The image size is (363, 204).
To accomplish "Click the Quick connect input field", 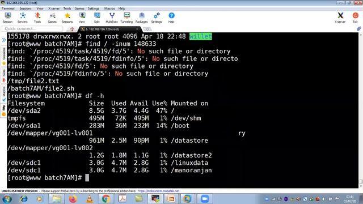I will (x=32, y=29).
